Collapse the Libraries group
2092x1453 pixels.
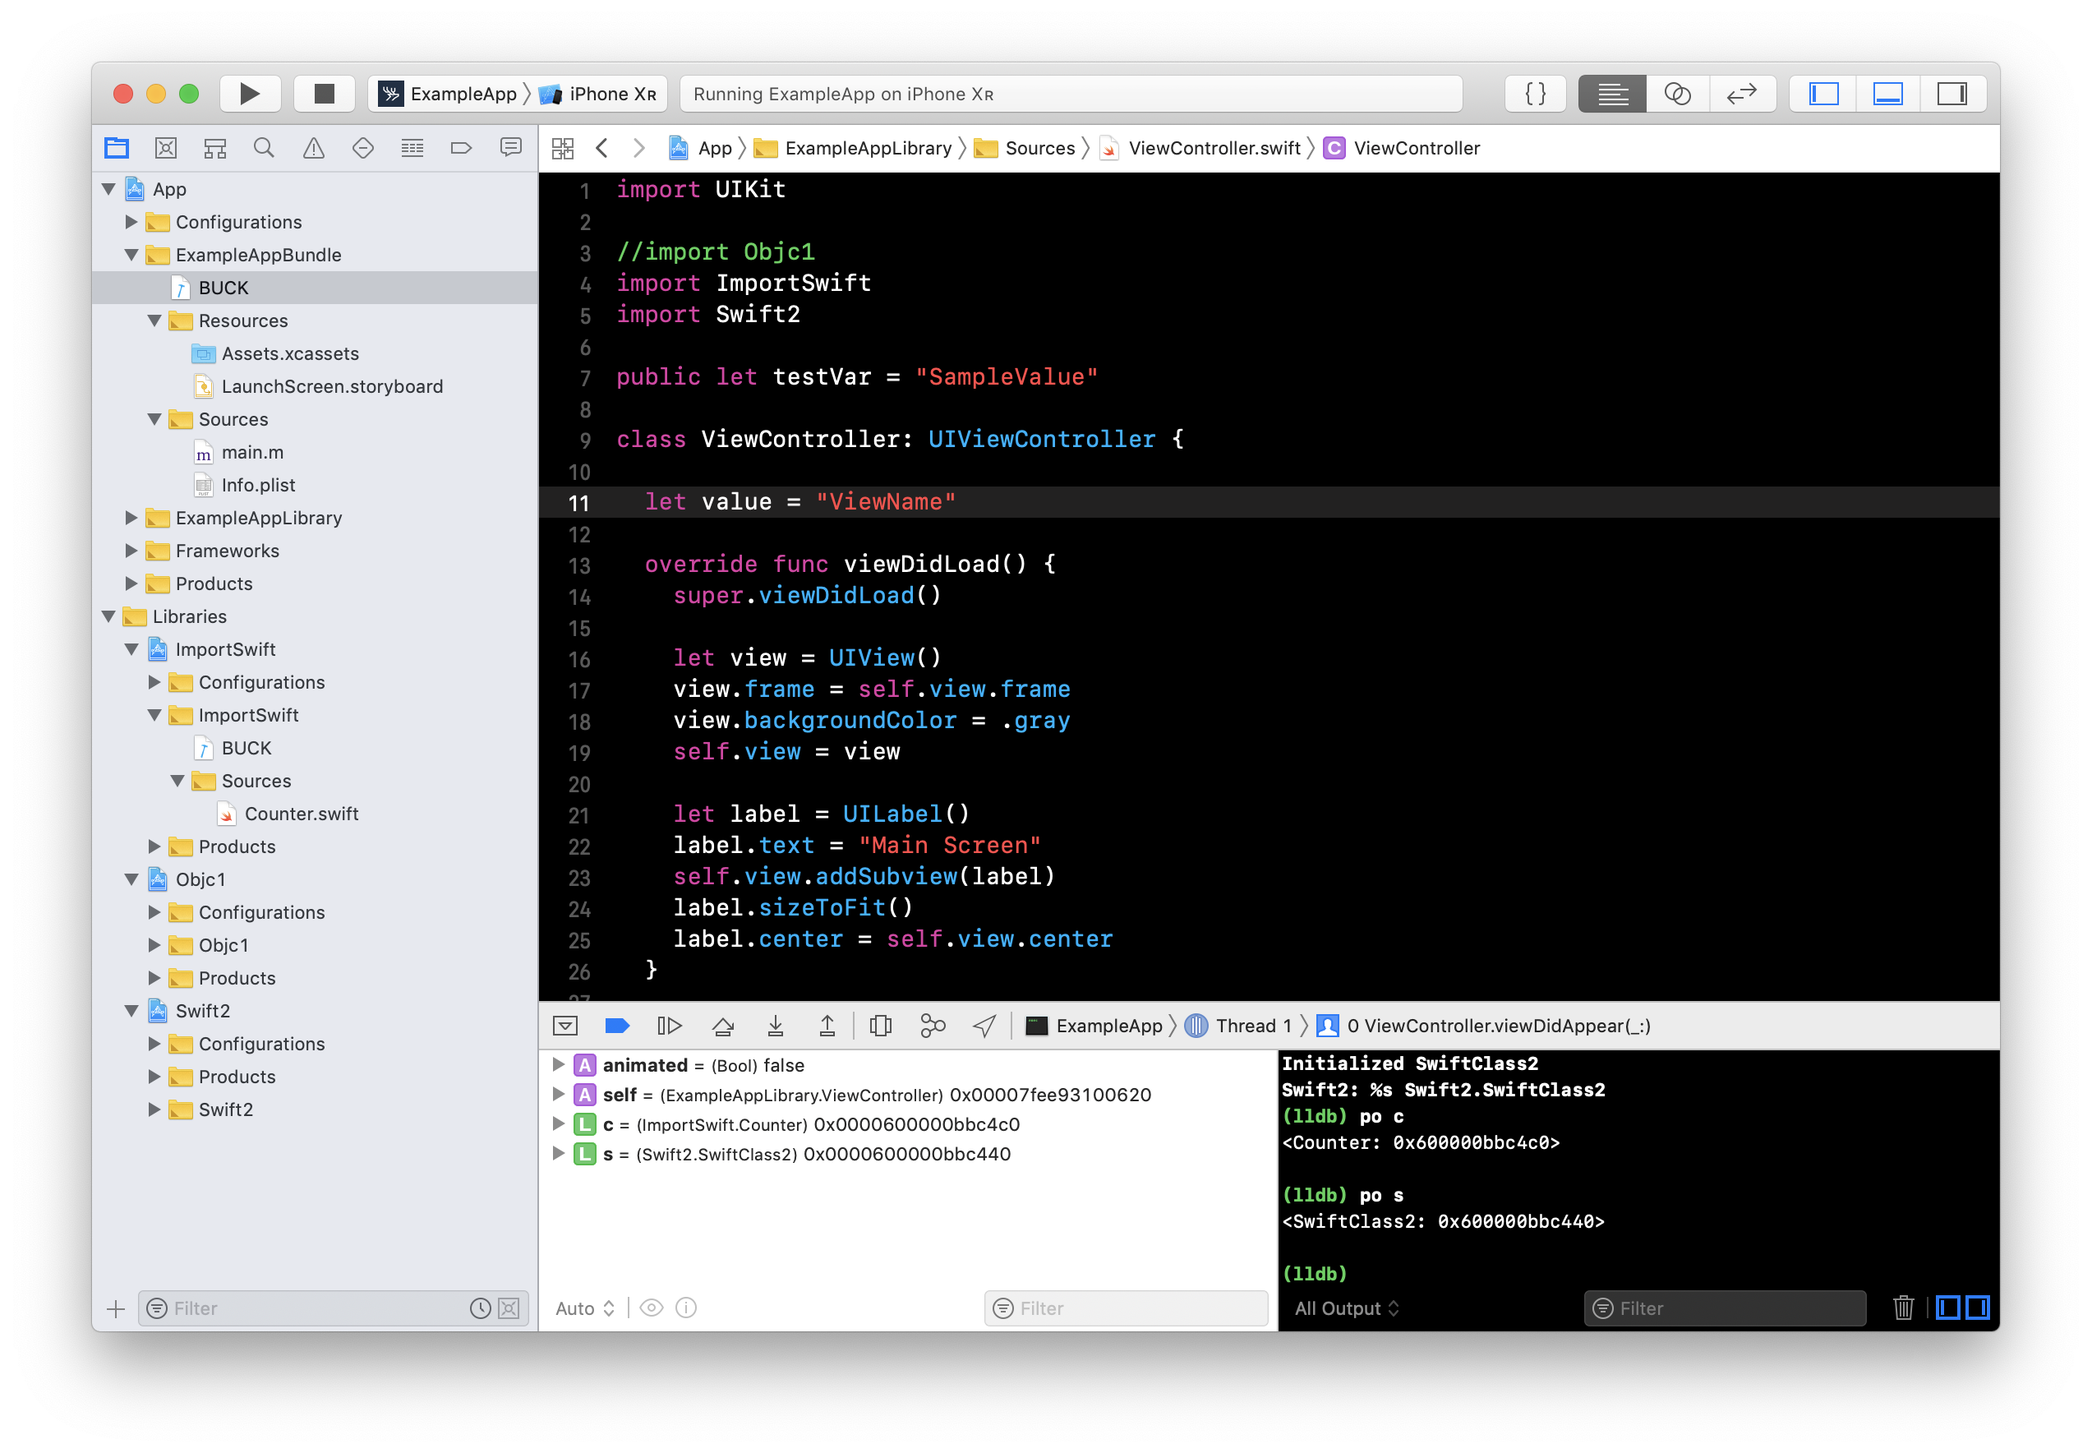pos(108,616)
